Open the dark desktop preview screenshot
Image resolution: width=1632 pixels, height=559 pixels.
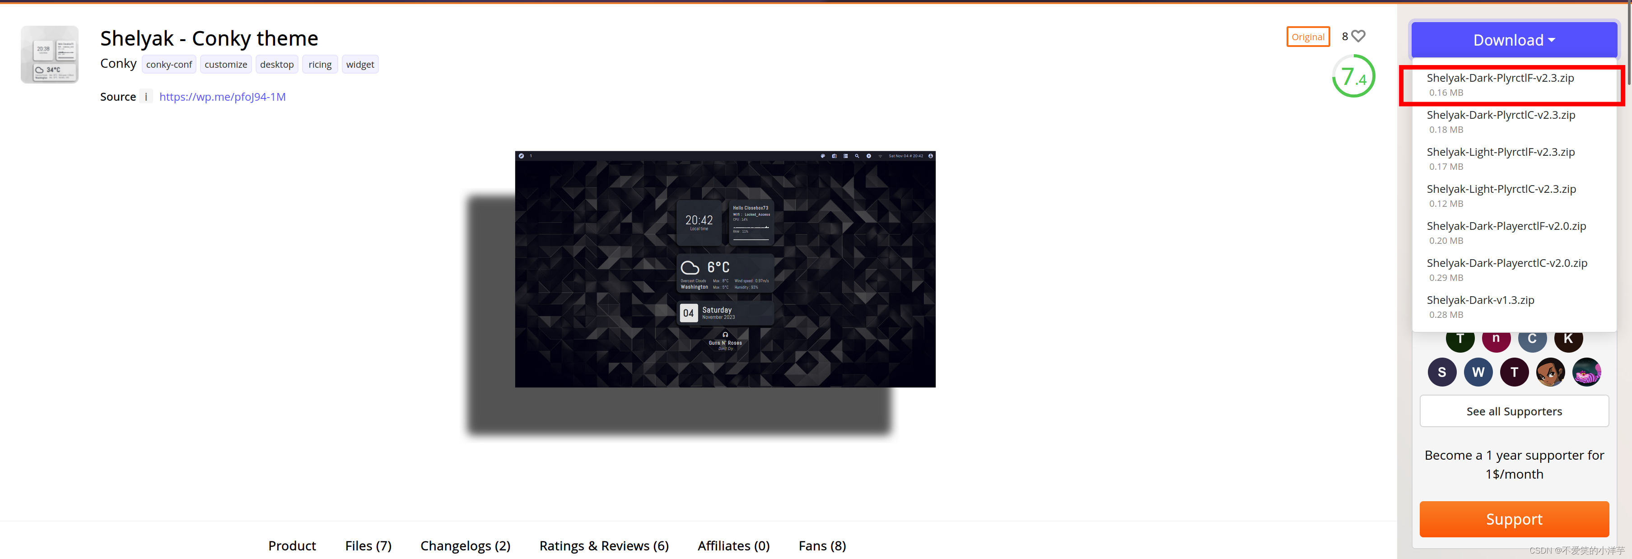point(725,269)
